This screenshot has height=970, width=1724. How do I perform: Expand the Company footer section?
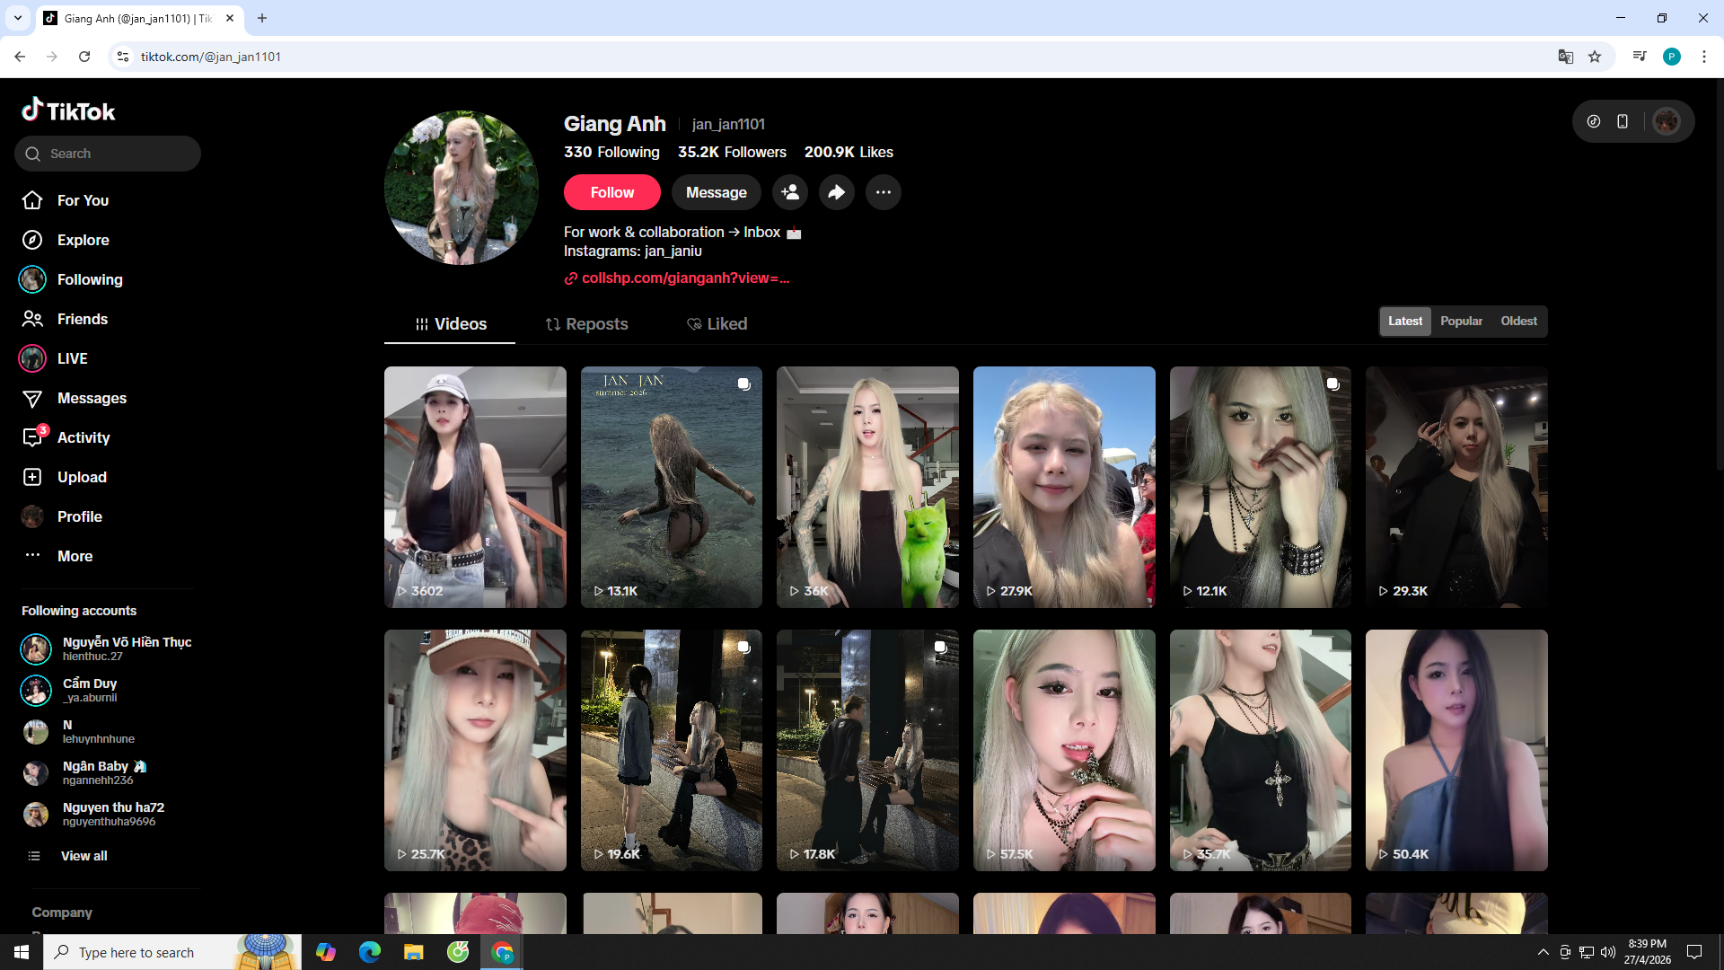click(x=62, y=913)
